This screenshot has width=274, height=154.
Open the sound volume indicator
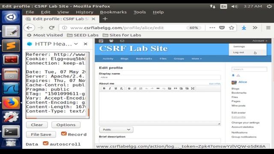(x=235, y=6)
